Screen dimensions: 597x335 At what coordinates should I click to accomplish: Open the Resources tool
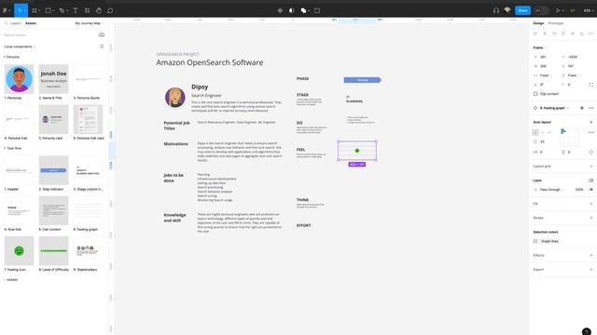[x=87, y=10]
